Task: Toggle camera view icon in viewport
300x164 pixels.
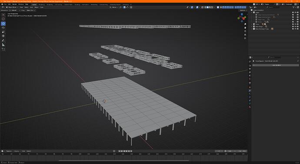Action: point(245,31)
